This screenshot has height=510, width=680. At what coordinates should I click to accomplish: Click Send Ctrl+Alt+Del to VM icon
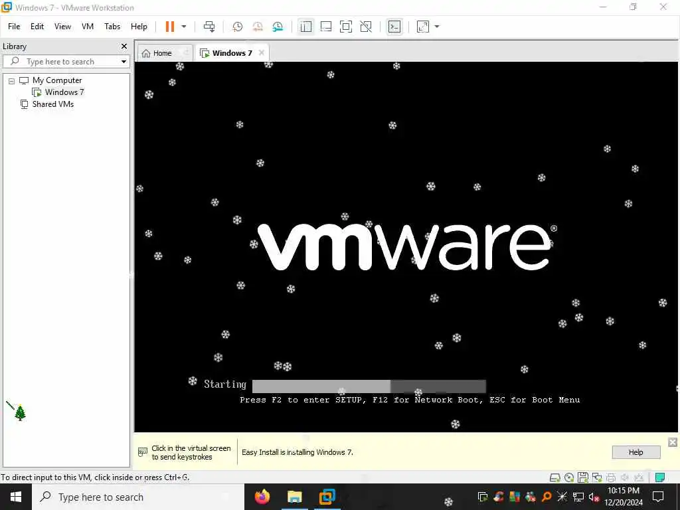(209, 27)
